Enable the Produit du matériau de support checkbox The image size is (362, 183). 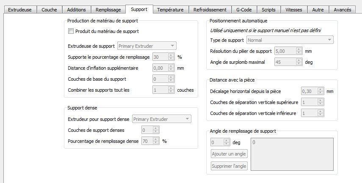coord(71,31)
